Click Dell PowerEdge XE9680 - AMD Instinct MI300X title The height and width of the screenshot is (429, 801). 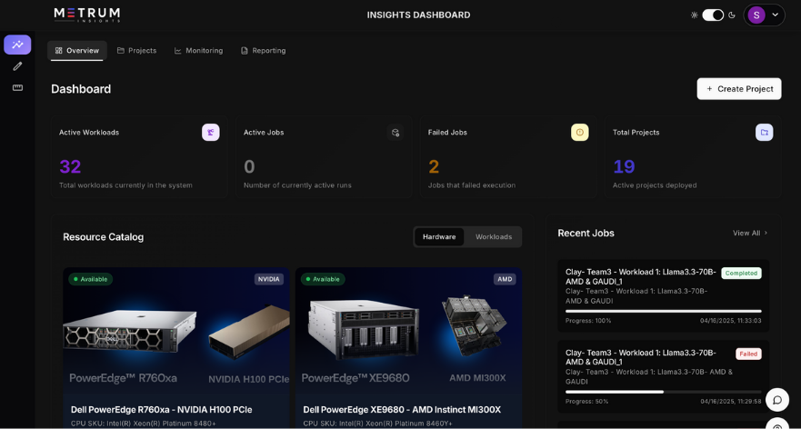point(402,410)
